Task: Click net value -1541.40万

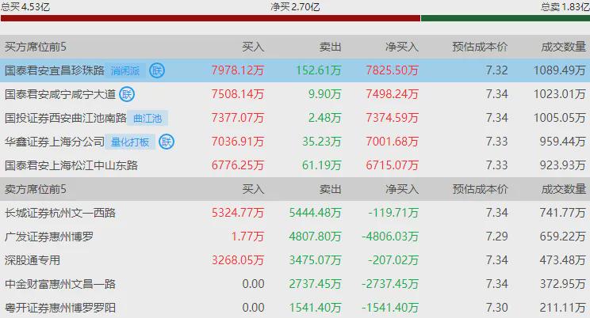Action: click(390, 308)
